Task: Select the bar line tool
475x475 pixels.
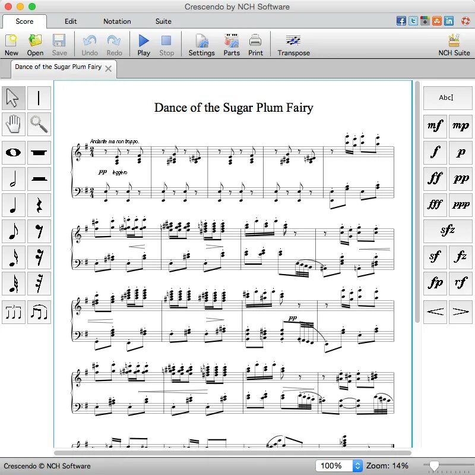Action: 39,98
